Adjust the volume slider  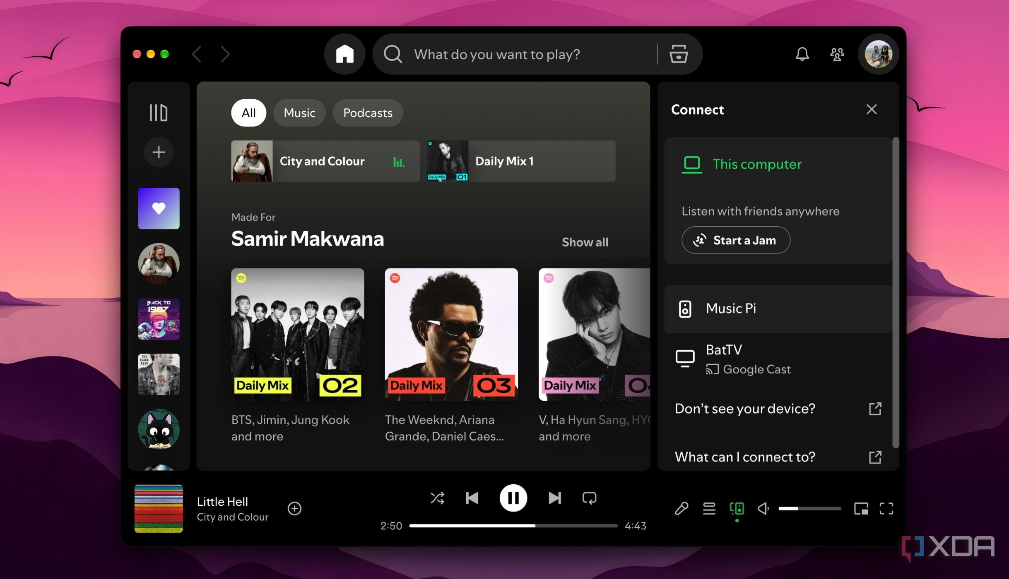(809, 508)
